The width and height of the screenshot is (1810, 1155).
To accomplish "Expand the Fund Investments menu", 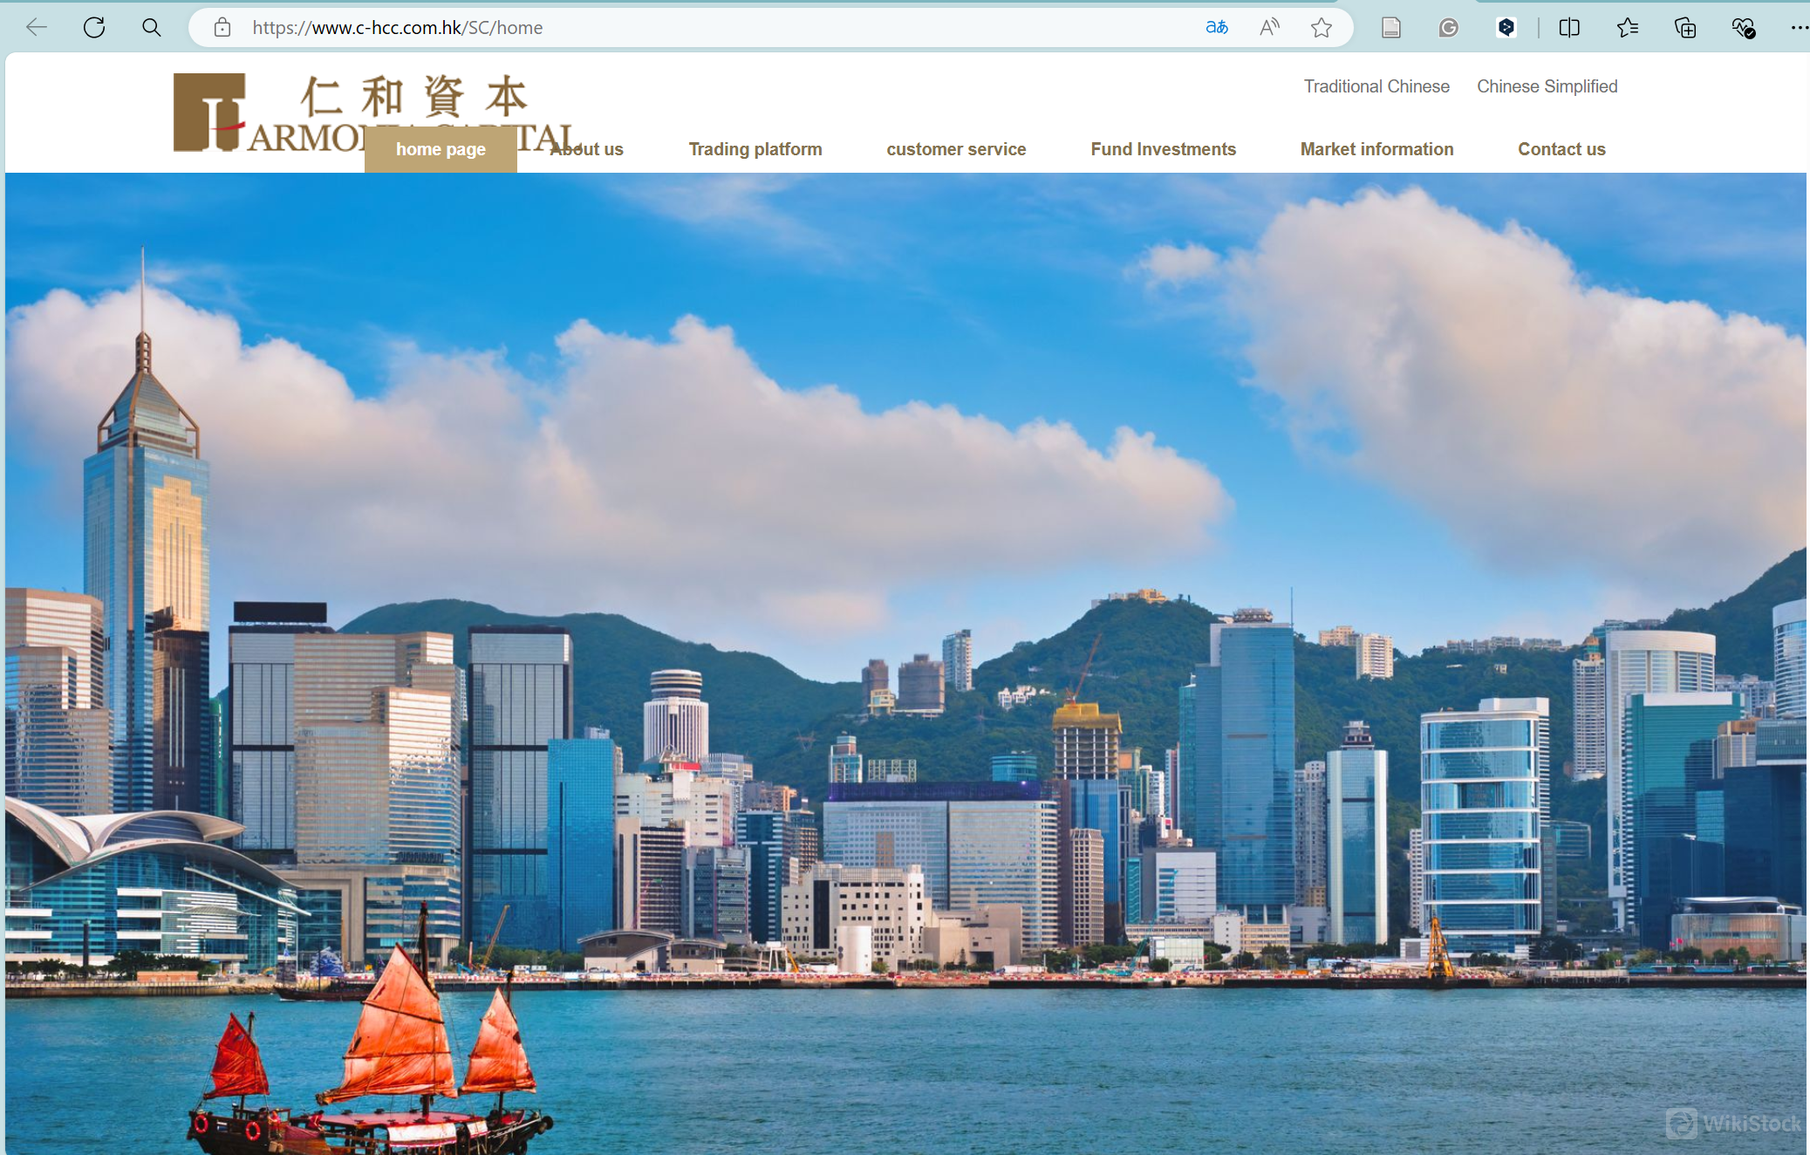I will [1164, 149].
